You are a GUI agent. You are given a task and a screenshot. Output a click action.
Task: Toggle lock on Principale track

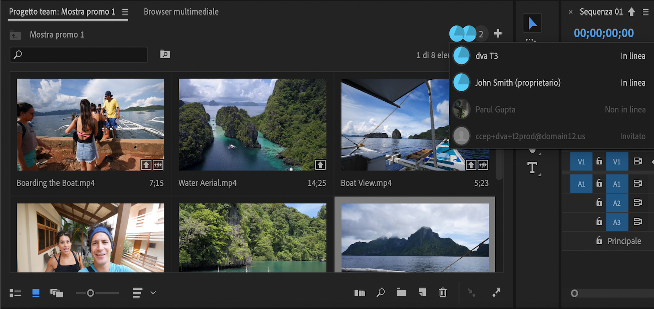(x=599, y=240)
